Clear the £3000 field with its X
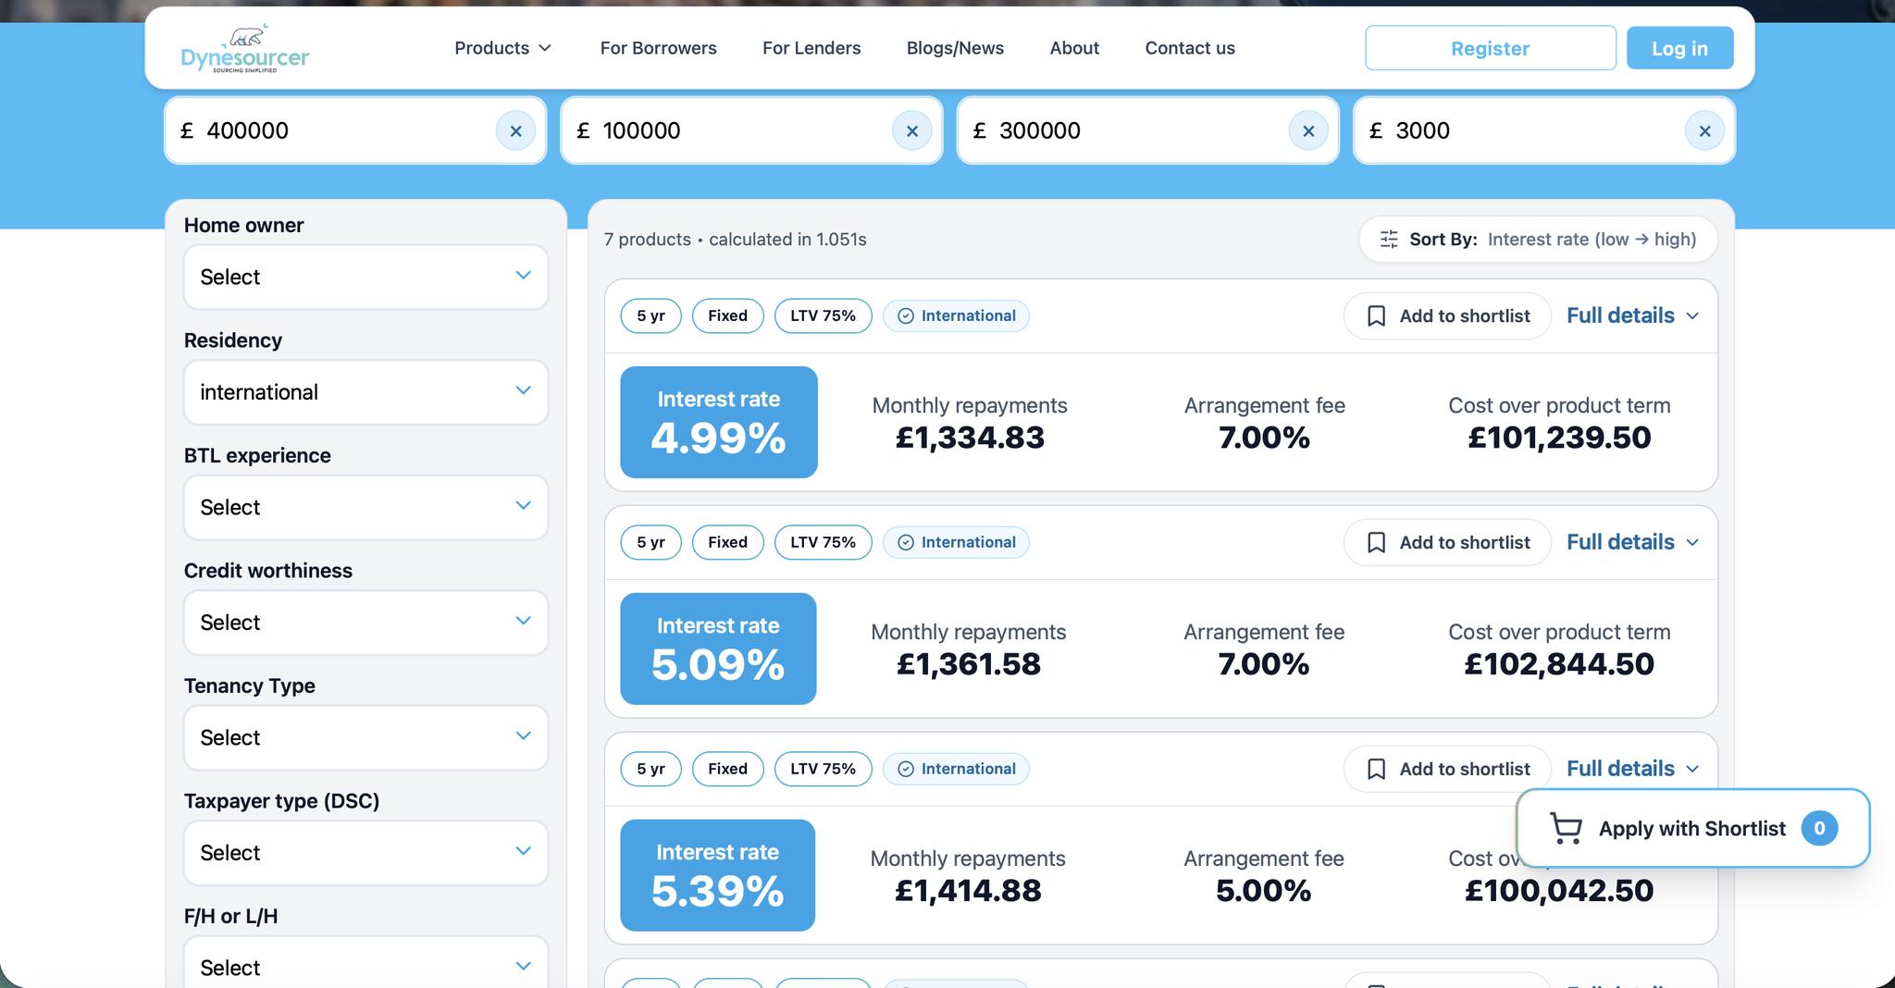Image resolution: width=1895 pixels, height=988 pixels. 1704,130
